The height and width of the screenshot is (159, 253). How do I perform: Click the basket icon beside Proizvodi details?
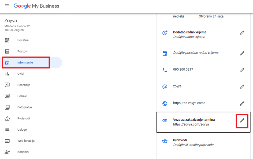tap(165, 141)
